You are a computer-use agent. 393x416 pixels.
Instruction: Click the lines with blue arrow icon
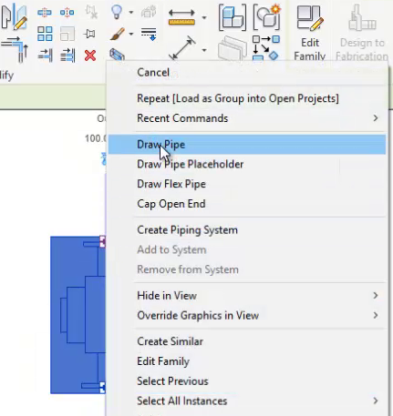click(x=149, y=35)
